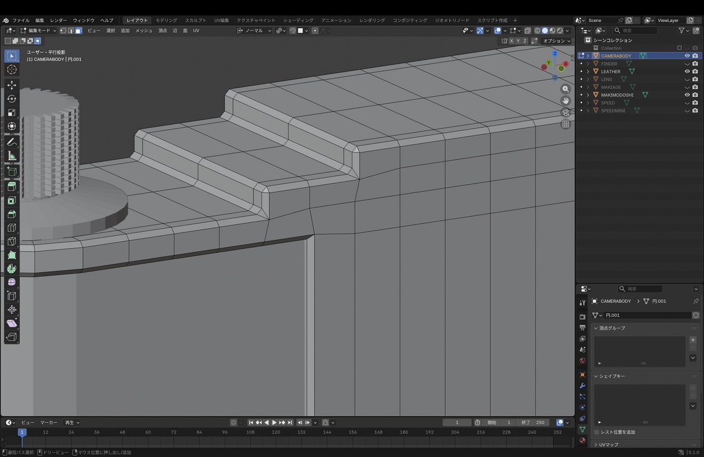Toggle X-Ray shading in the viewport header

[527, 31]
